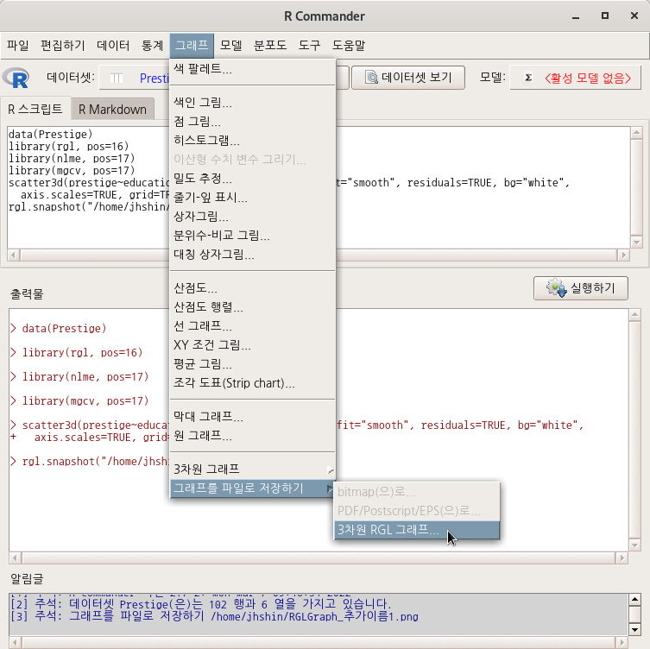The width and height of the screenshot is (650, 649).
Task: Open the 분포도 menu
Action: point(270,45)
